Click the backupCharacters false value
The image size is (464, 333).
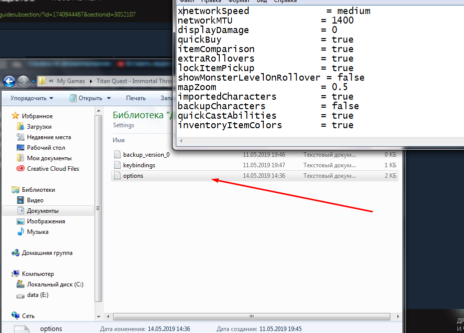click(x=345, y=106)
